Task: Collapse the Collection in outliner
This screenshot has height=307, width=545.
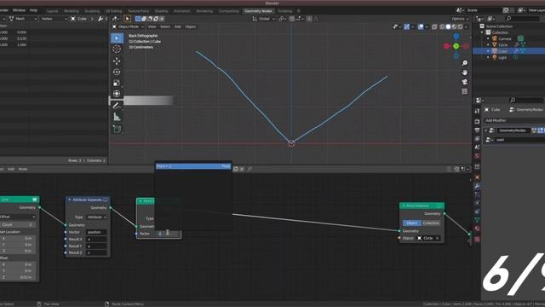Action: pyautogui.click(x=482, y=32)
